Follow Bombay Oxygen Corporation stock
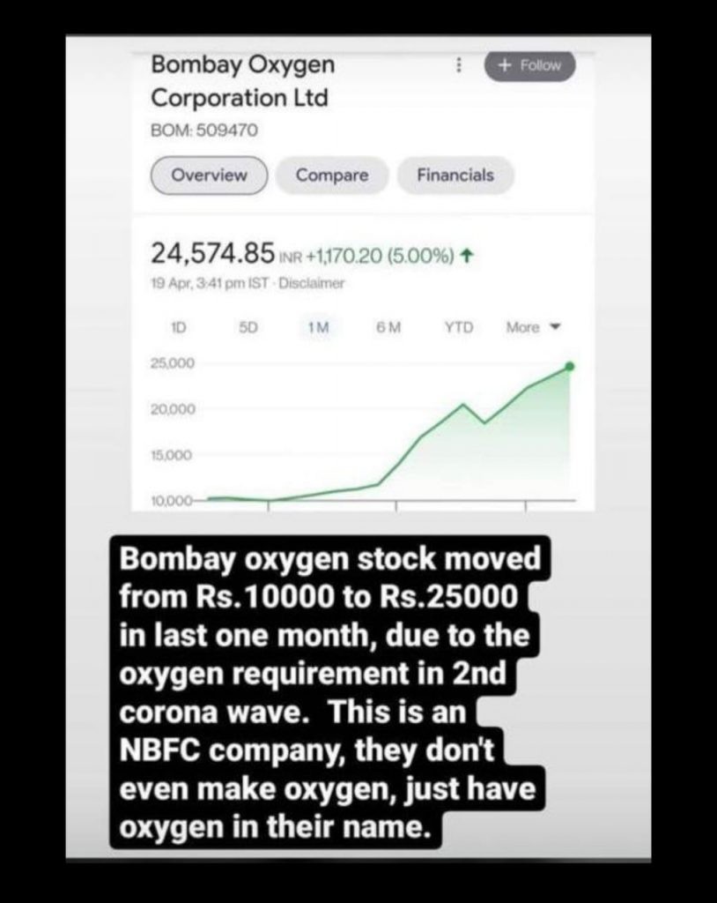The height and width of the screenshot is (903, 717). 529,65
